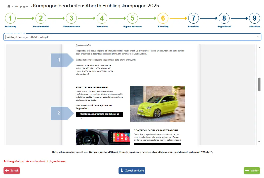Click the black check-up appointment button in email
The image size is (264, 178).
click(99, 114)
